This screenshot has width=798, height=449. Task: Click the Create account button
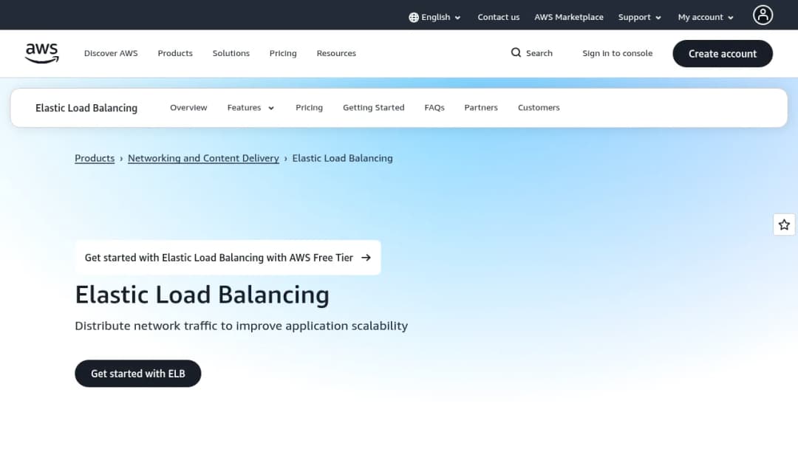722,54
